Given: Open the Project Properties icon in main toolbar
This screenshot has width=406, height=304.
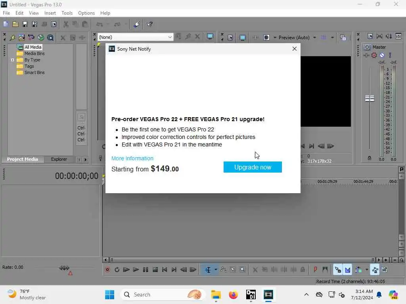Looking at the screenshot, I should point(54,24).
